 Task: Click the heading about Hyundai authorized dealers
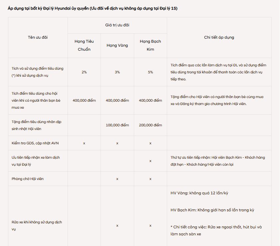point(93,8)
